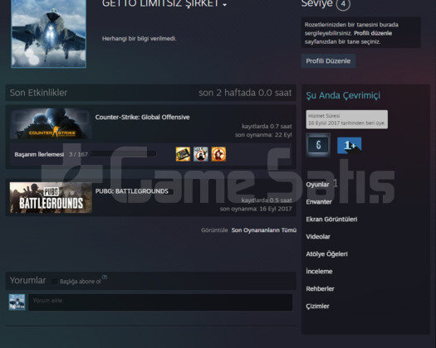Click Counter-Strike: Global Offensive title link

(142, 117)
